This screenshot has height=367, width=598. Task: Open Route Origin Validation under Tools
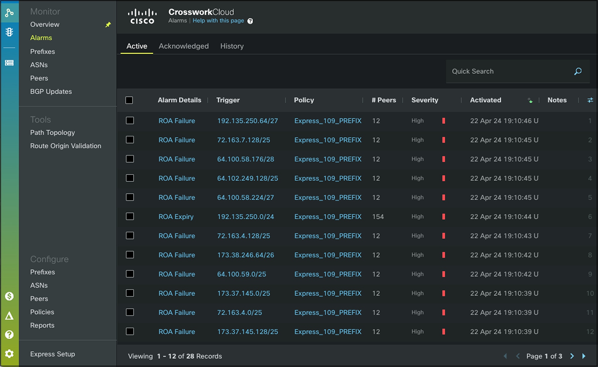[x=66, y=146]
